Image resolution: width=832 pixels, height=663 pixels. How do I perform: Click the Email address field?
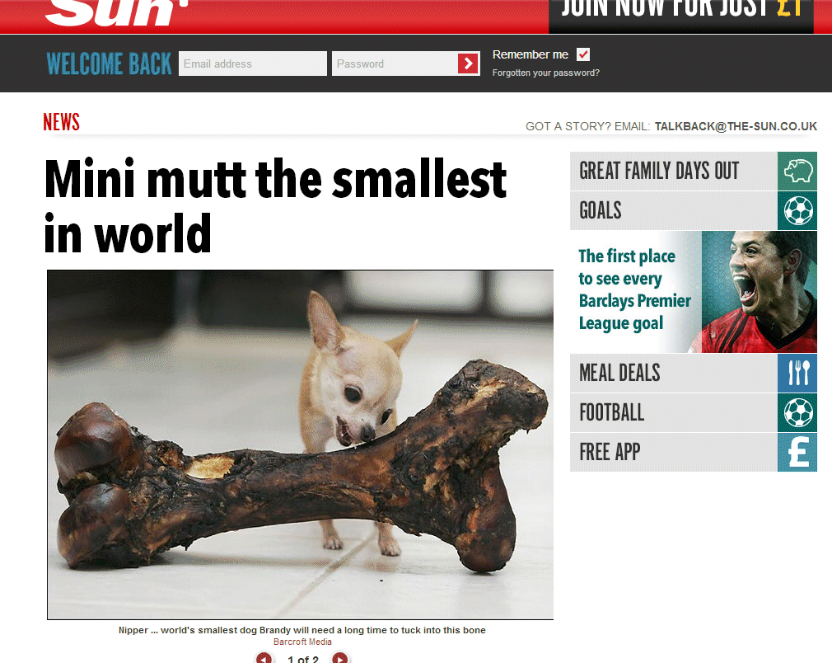[x=253, y=63]
